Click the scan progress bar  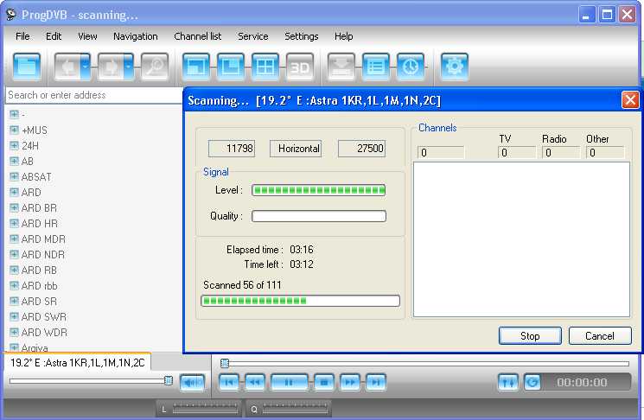pyautogui.click(x=300, y=301)
